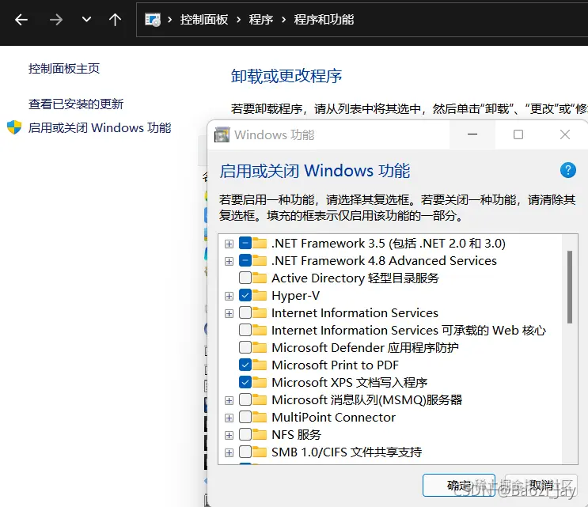Enable NFS 服务 checkbox

coord(245,434)
